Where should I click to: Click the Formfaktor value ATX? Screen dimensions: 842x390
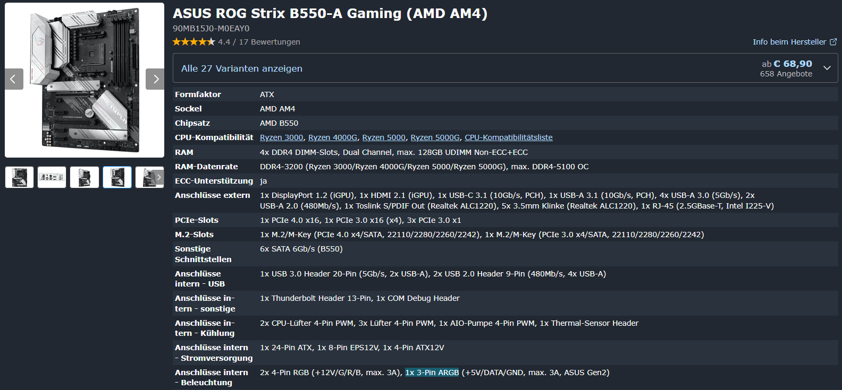point(267,94)
